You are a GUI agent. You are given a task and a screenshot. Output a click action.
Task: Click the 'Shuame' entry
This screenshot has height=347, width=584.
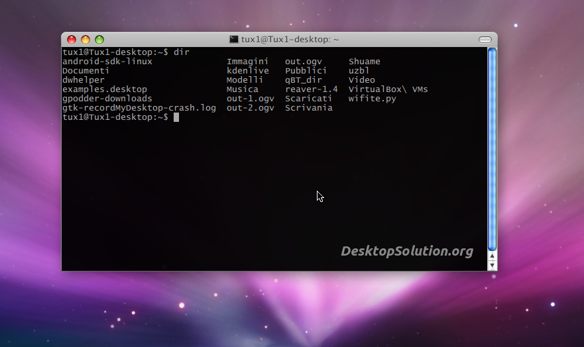[365, 62]
